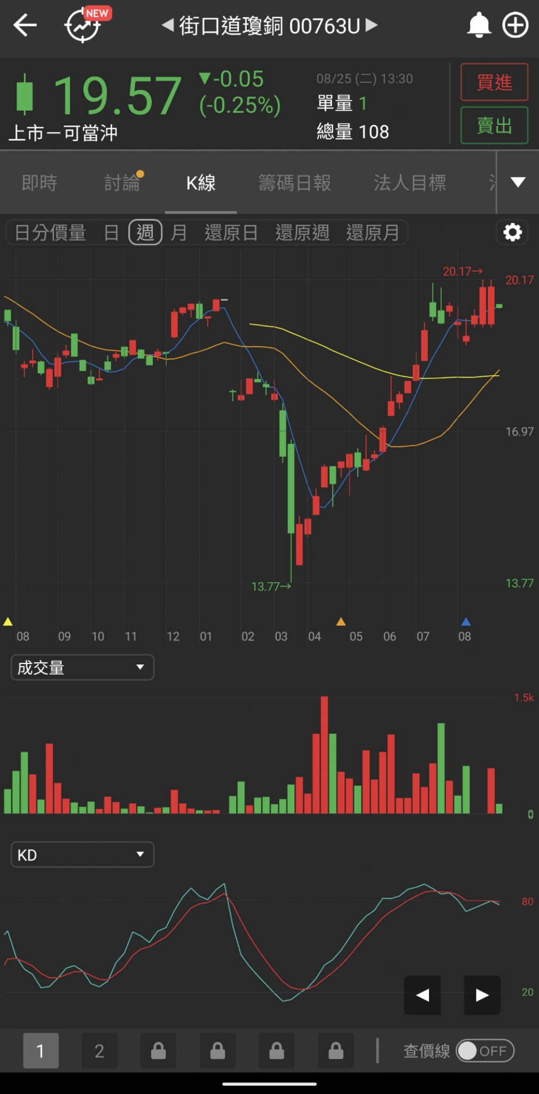Open the 法人目標 tab
539x1094 pixels.
[x=410, y=183]
